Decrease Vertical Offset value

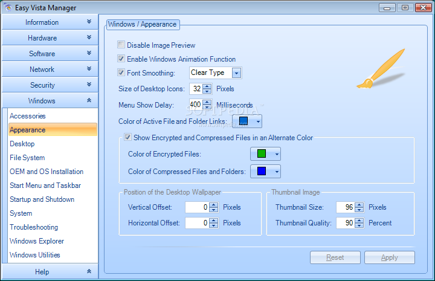click(x=214, y=210)
